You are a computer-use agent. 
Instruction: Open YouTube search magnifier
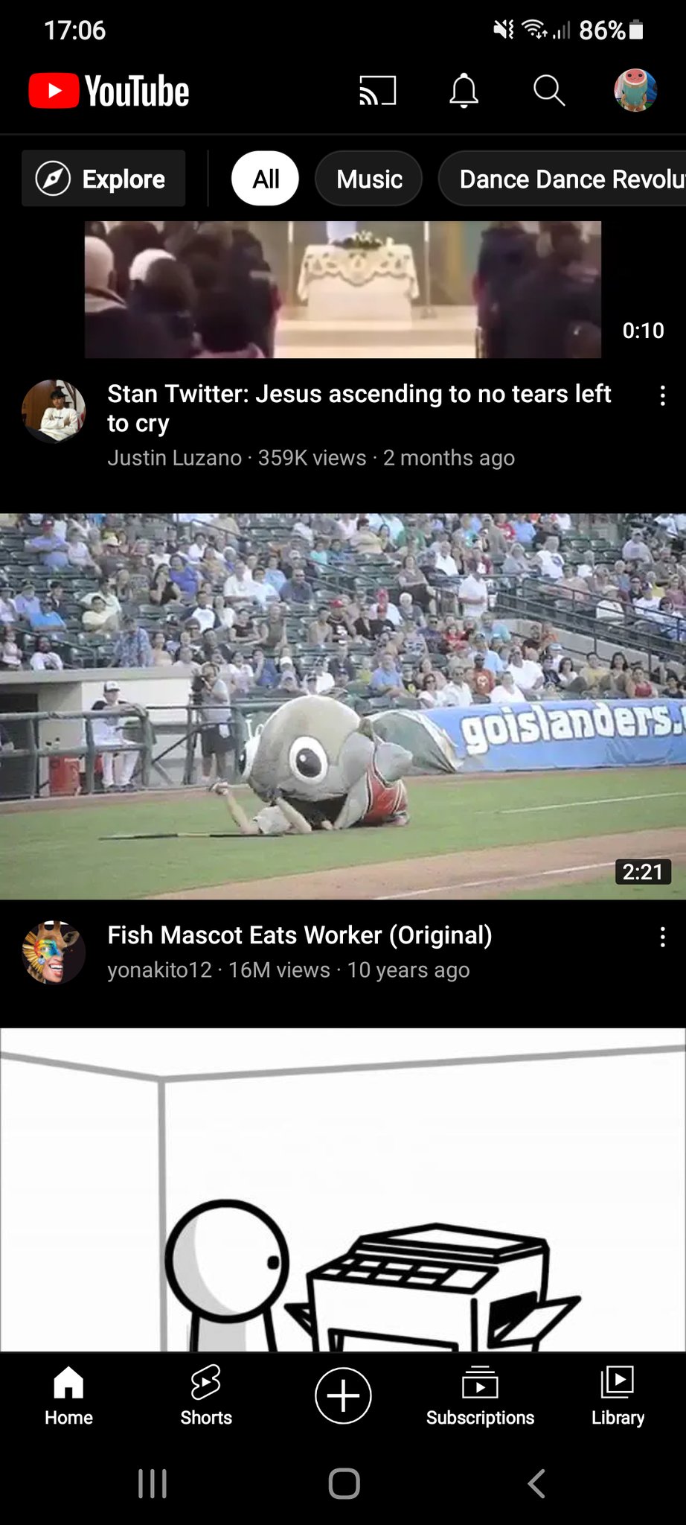(549, 91)
